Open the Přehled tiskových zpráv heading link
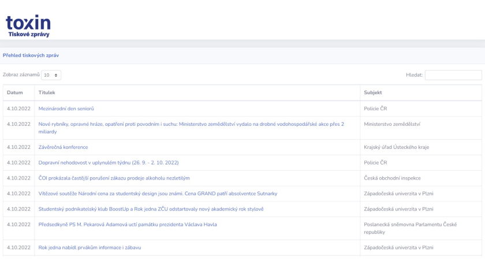Screen dimensions: 485x277 pyautogui.click(x=31, y=55)
